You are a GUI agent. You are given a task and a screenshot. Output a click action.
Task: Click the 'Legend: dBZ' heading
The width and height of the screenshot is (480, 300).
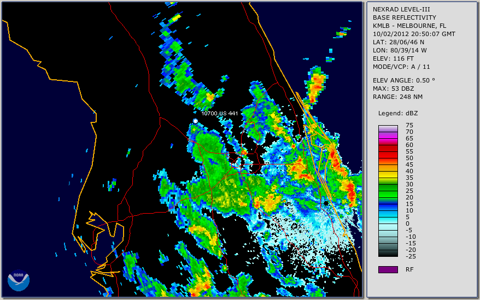pos(398,113)
